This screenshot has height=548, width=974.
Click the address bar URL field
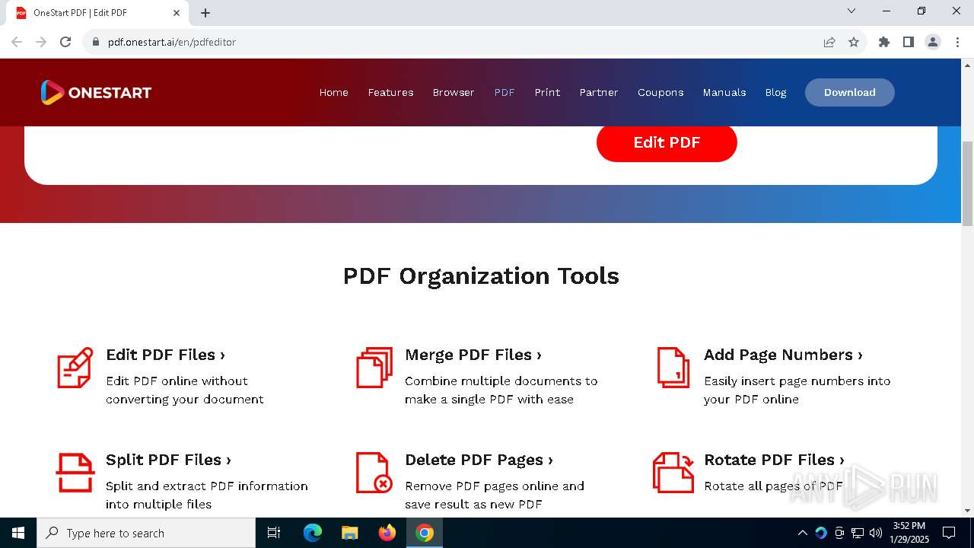tap(457, 42)
